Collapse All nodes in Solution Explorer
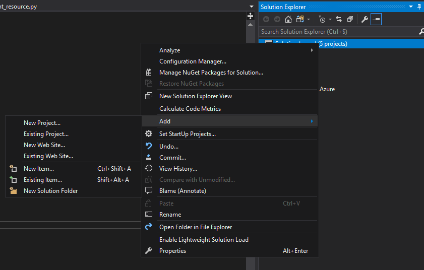Viewport: 424px width, 270px height. tap(350, 19)
